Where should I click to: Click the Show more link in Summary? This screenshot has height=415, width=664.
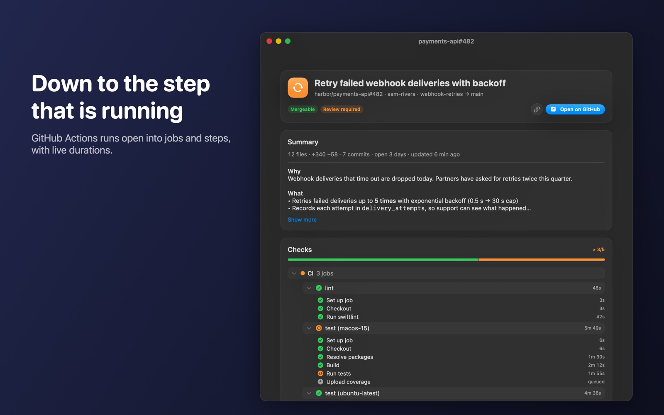click(x=302, y=220)
